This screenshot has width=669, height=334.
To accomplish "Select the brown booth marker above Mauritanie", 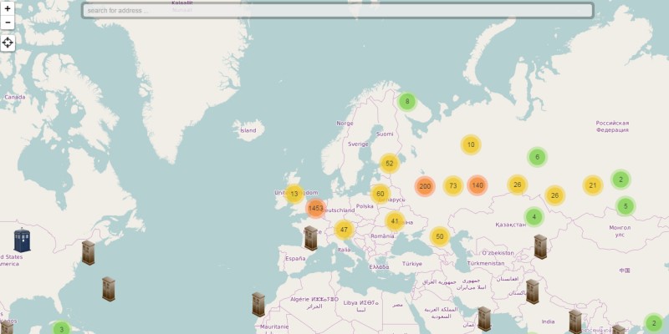I will 258,305.
